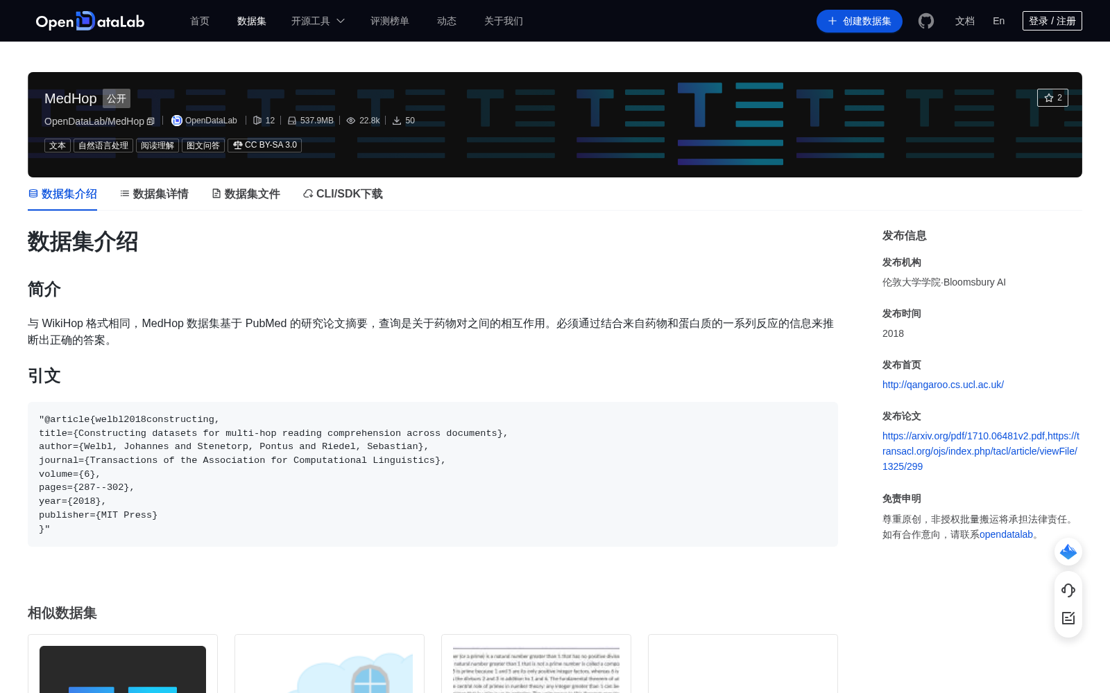Click the file count icon showing 12

[257, 121]
